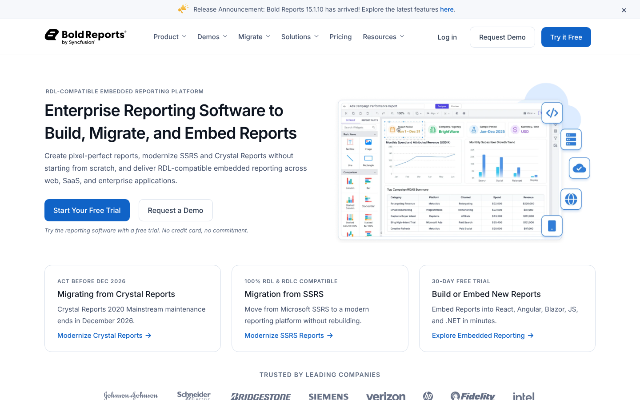Viewport: 640px width, 400px height.
Task: Dismiss the release announcement banner
Action: coord(624,10)
